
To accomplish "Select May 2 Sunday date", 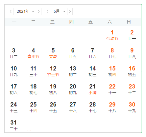I will (x=132, y=35).
